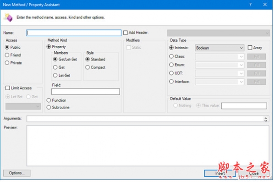Click the help question mark icon
The image size is (275, 182).
point(250,5)
